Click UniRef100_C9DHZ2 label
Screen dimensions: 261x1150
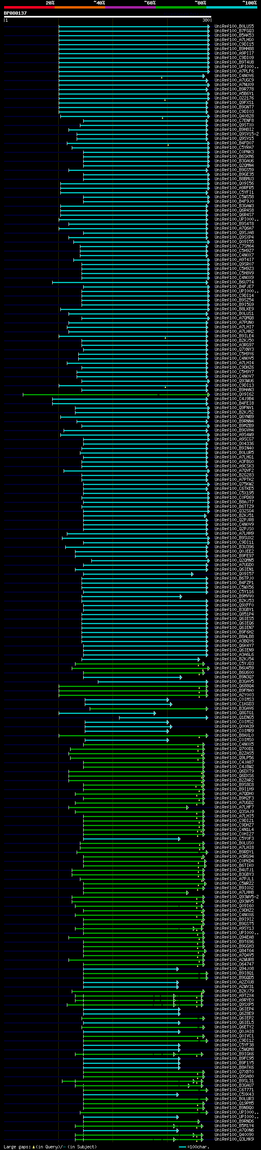click(234, 910)
